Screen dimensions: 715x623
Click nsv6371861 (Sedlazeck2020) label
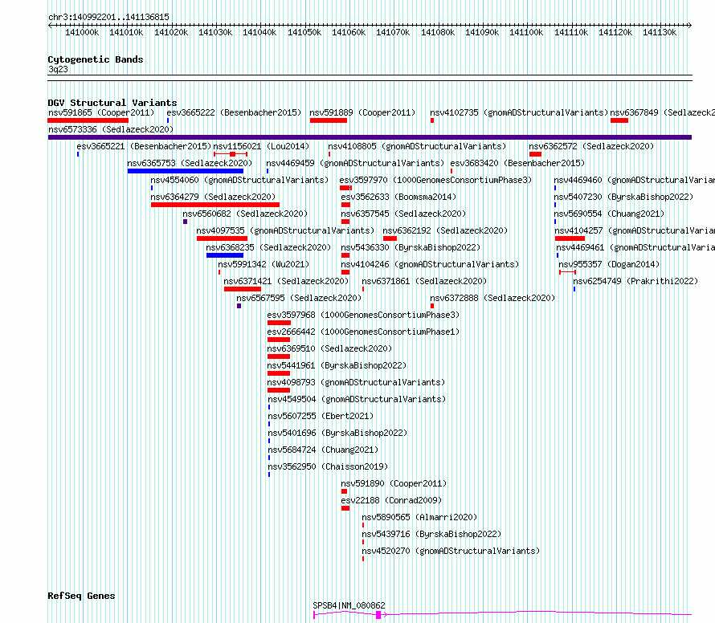pos(424,281)
